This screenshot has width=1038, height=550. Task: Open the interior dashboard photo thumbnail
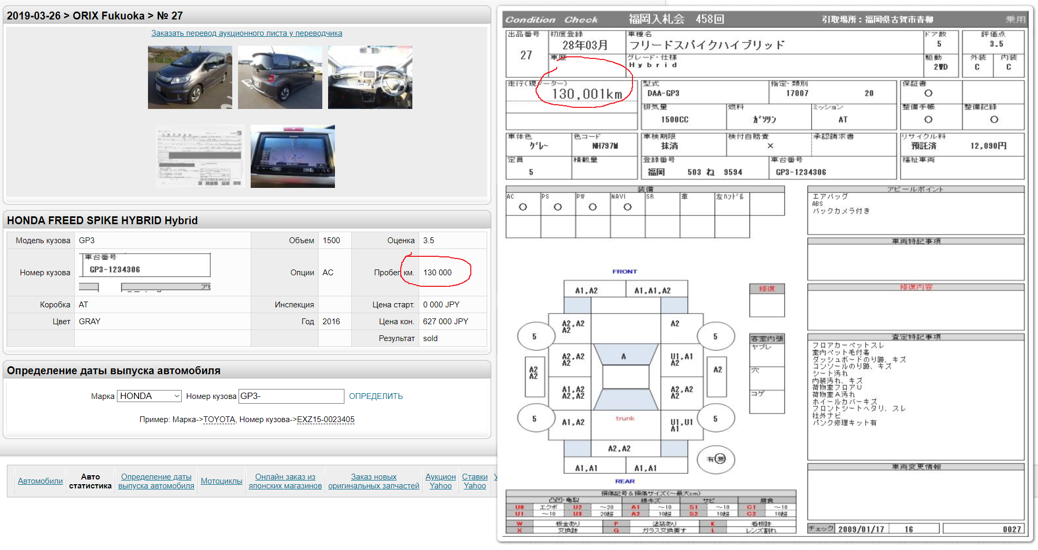pyautogui.click(x=370, y=77)
